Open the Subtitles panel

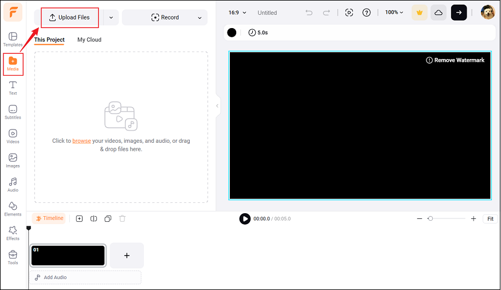tap(13, 112)
